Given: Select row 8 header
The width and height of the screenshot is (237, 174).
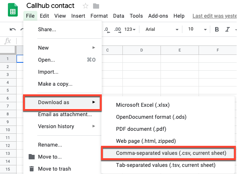Looking at the screenshot, I should click(x=8, y=114).
